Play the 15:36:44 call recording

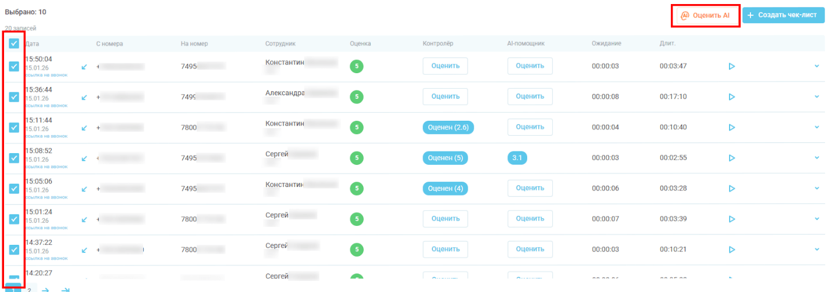731,97
